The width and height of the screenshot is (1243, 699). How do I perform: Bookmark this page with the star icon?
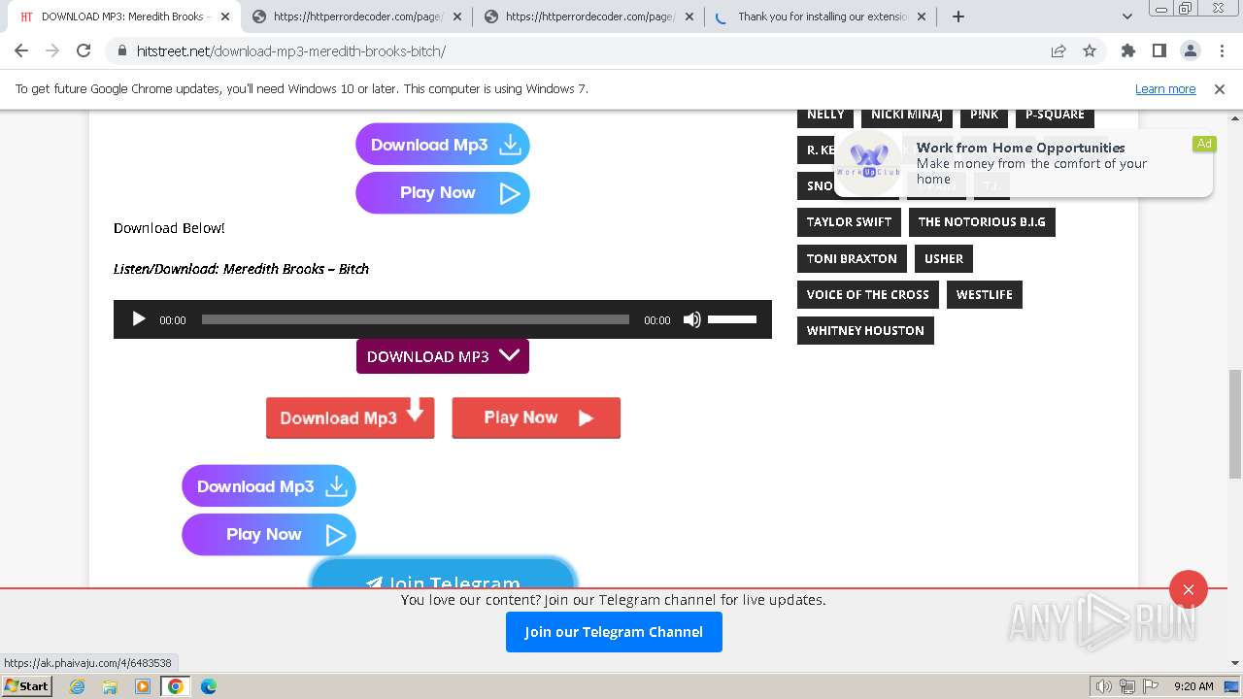(1090, 51)
